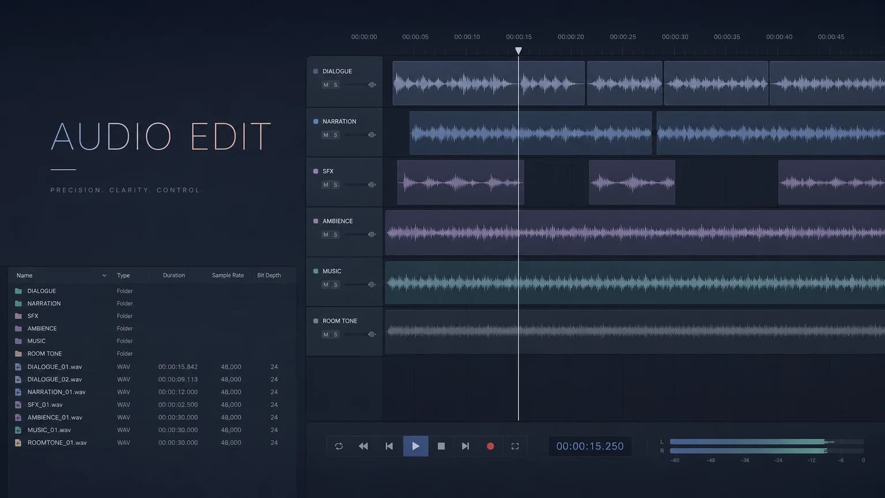885x498 pixels.
Task: Skip to previous marker button
Action: [389, 446]
